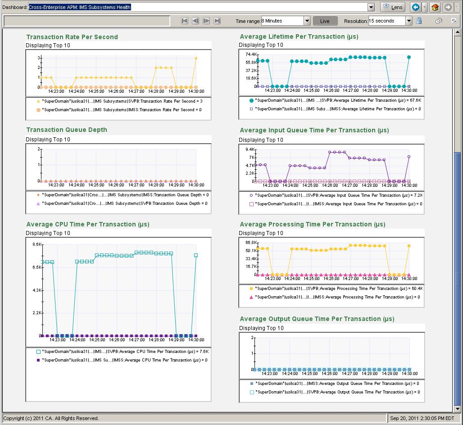Select IMSS Average Output Queue Time legend entry
This screenshot has height=425, width=463.
(335, 384)
